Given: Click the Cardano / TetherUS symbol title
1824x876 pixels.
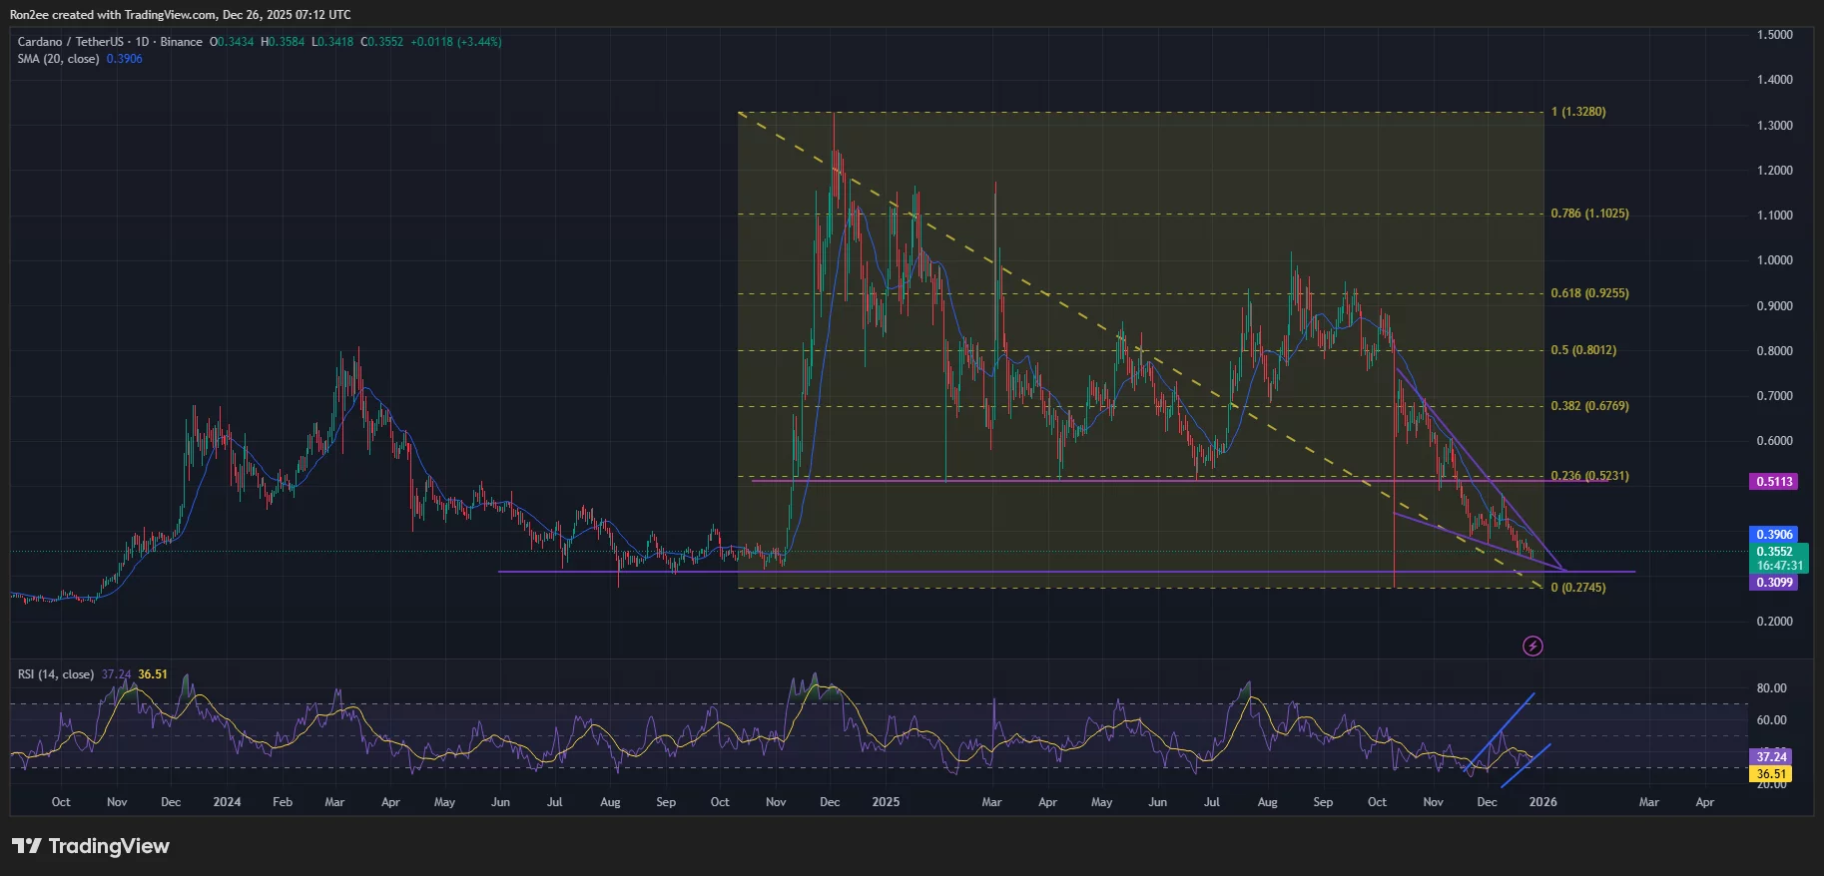Looking at the screenshot, I should [x=70, y=42].
